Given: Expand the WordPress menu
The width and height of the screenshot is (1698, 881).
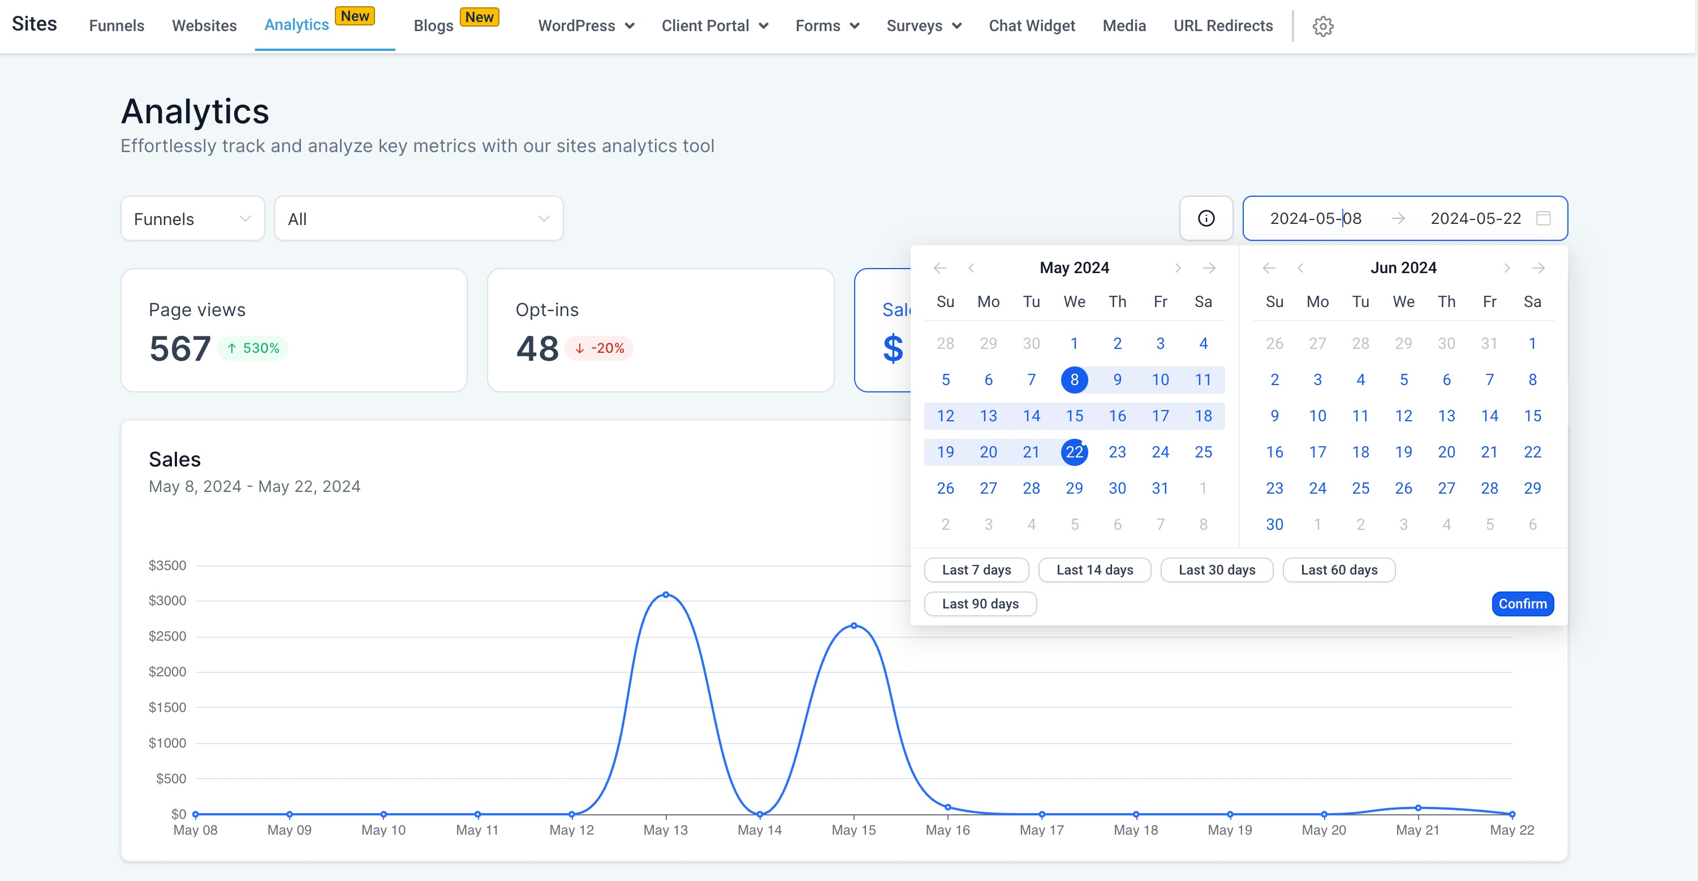Looking at the screenshot, I should point(585,25).
